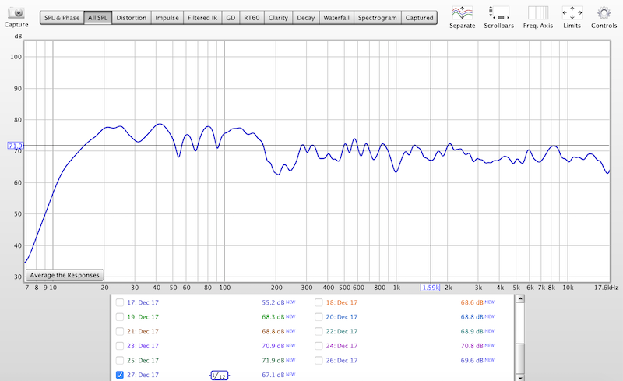Toggle the Scrollbars icon
Screen dimensions: 623x381
coord(498,12)
